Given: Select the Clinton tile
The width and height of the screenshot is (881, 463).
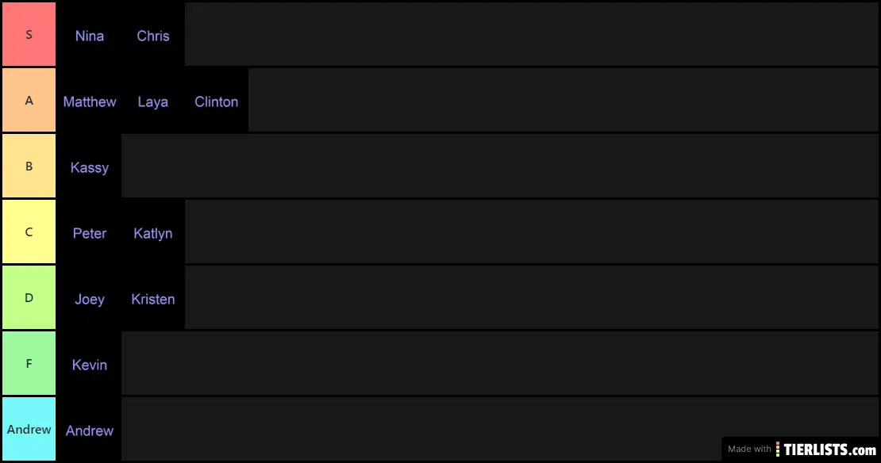Looking at the screenshot, I should pos(217,100).
